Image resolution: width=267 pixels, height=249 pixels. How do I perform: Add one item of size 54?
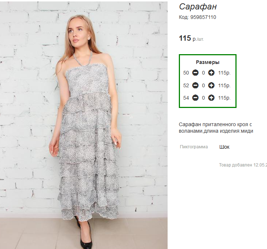click(x=211, y=98)
